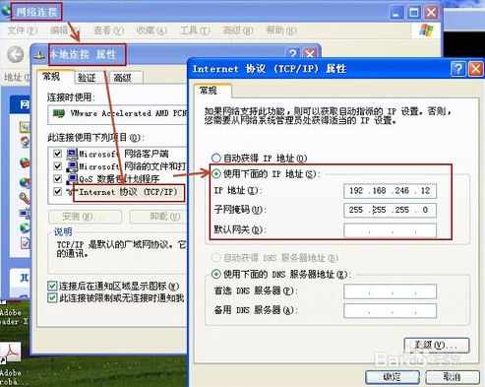Image resolution: width=485 pixels, height=387 pixels.
Task: Click the help question mark in TCP/IP dialog
Action: coord(458,69)
